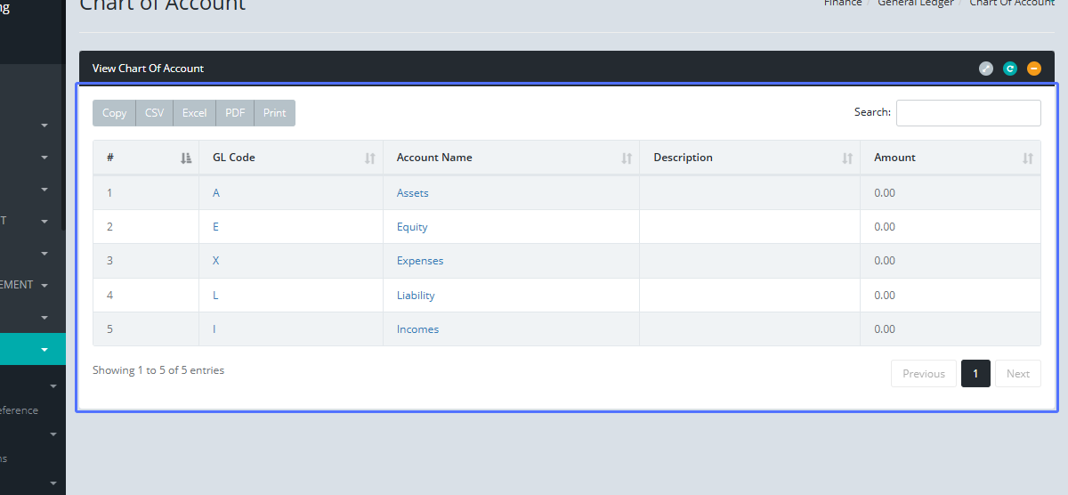Sort table by Description column
This screenshot has height=495, width=1068.
(749, 158)
